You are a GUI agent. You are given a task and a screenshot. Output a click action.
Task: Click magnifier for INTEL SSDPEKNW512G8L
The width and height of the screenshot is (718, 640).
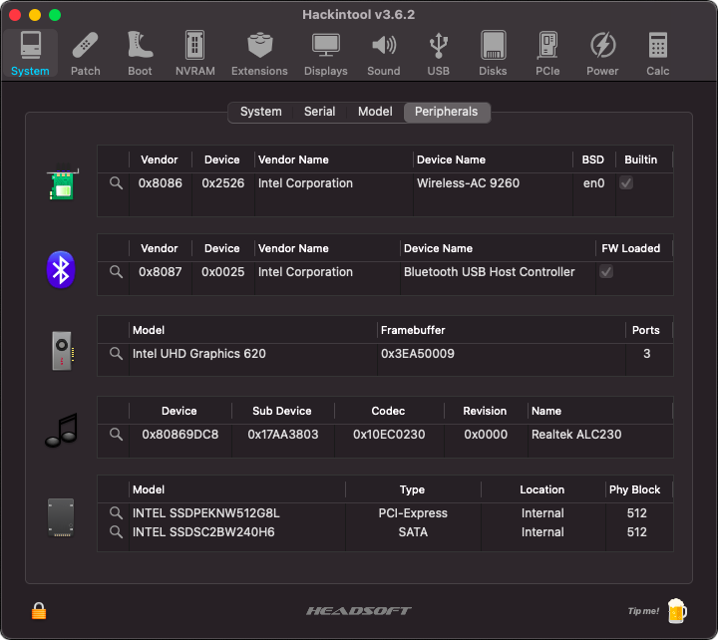(x=117, y=513)
